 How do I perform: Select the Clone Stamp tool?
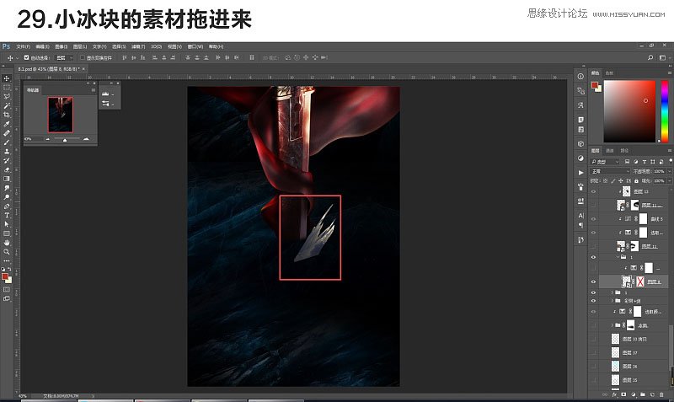[7, 152]
